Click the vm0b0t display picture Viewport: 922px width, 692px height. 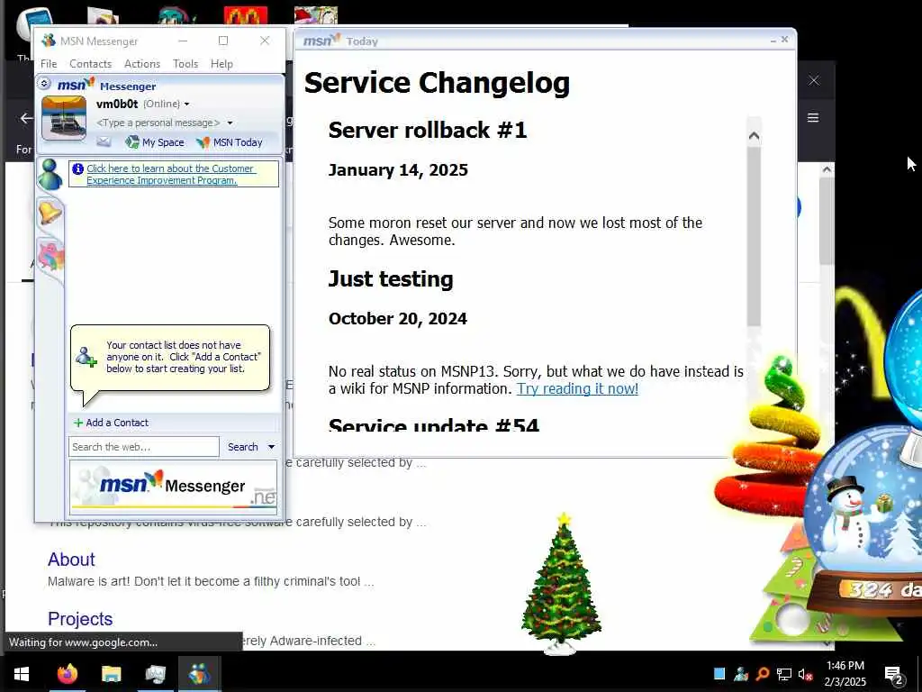(64, 119)
